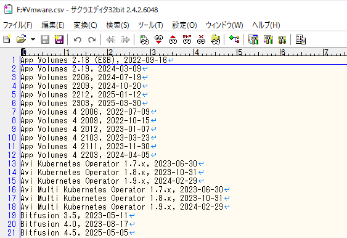Click line "App Volumes 2209, 2024-10-20"
This screenshot has height=238, width=347.
point(81,86)
